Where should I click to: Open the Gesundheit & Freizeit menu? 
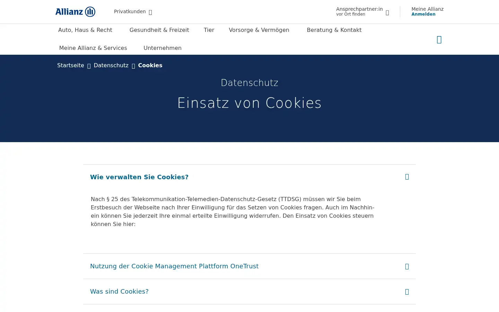tap(159, 30)
